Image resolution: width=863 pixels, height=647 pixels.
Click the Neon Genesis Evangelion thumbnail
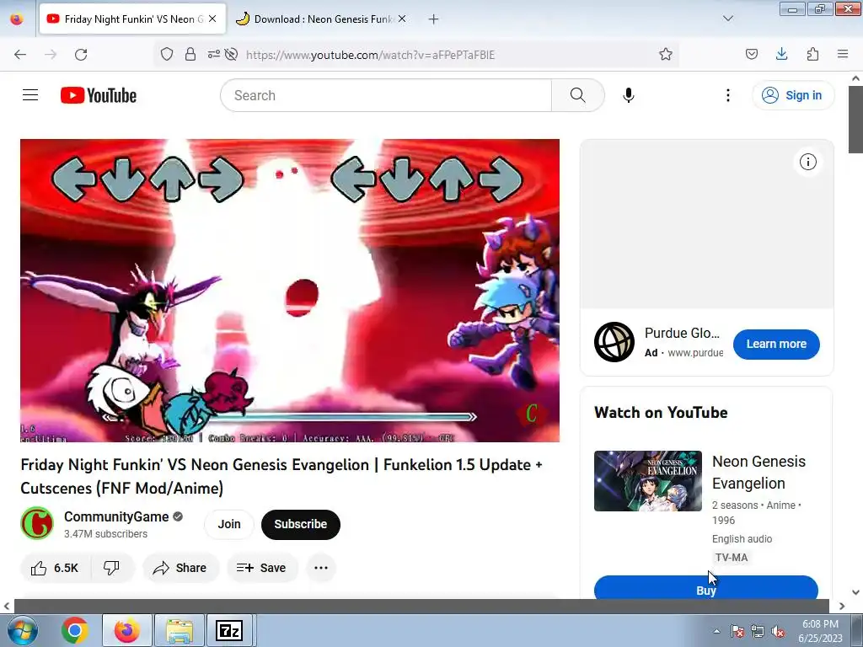648,481
